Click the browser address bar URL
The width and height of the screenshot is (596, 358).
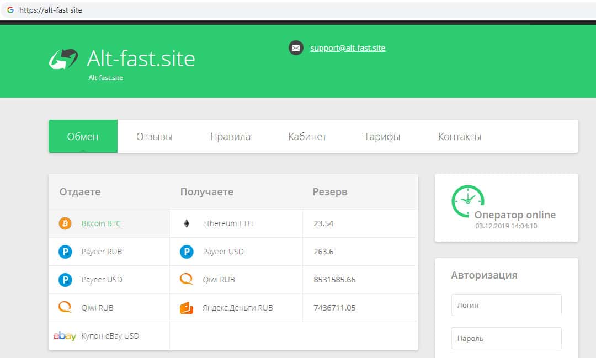pos(51,10)
